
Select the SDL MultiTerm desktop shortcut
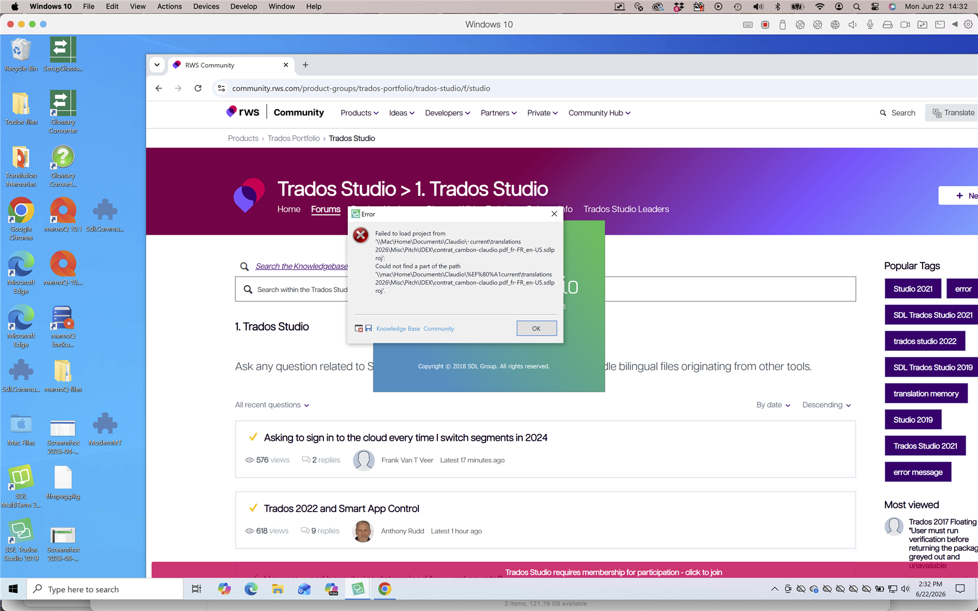(x=21, y=487)
